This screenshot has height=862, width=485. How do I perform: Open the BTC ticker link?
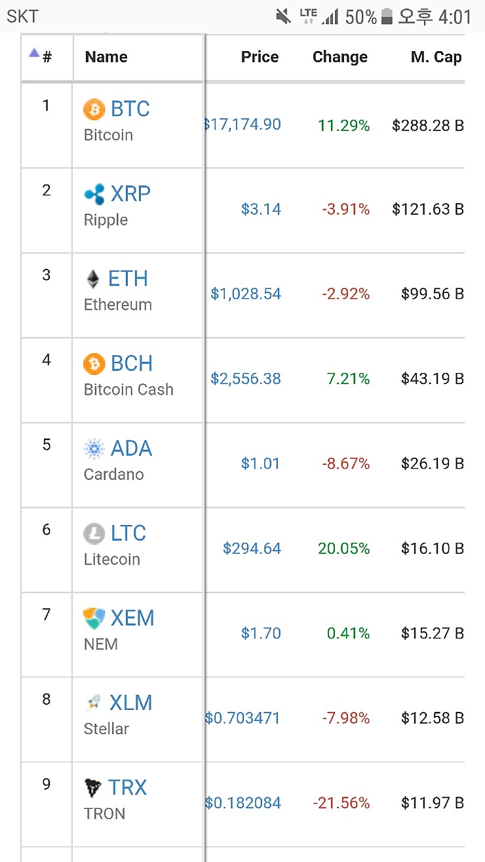130,109
